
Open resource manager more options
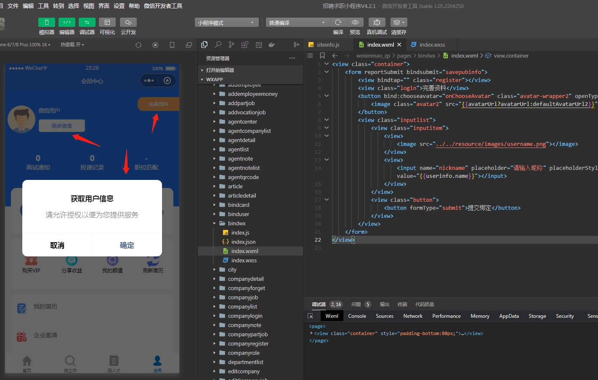[292, 58]
